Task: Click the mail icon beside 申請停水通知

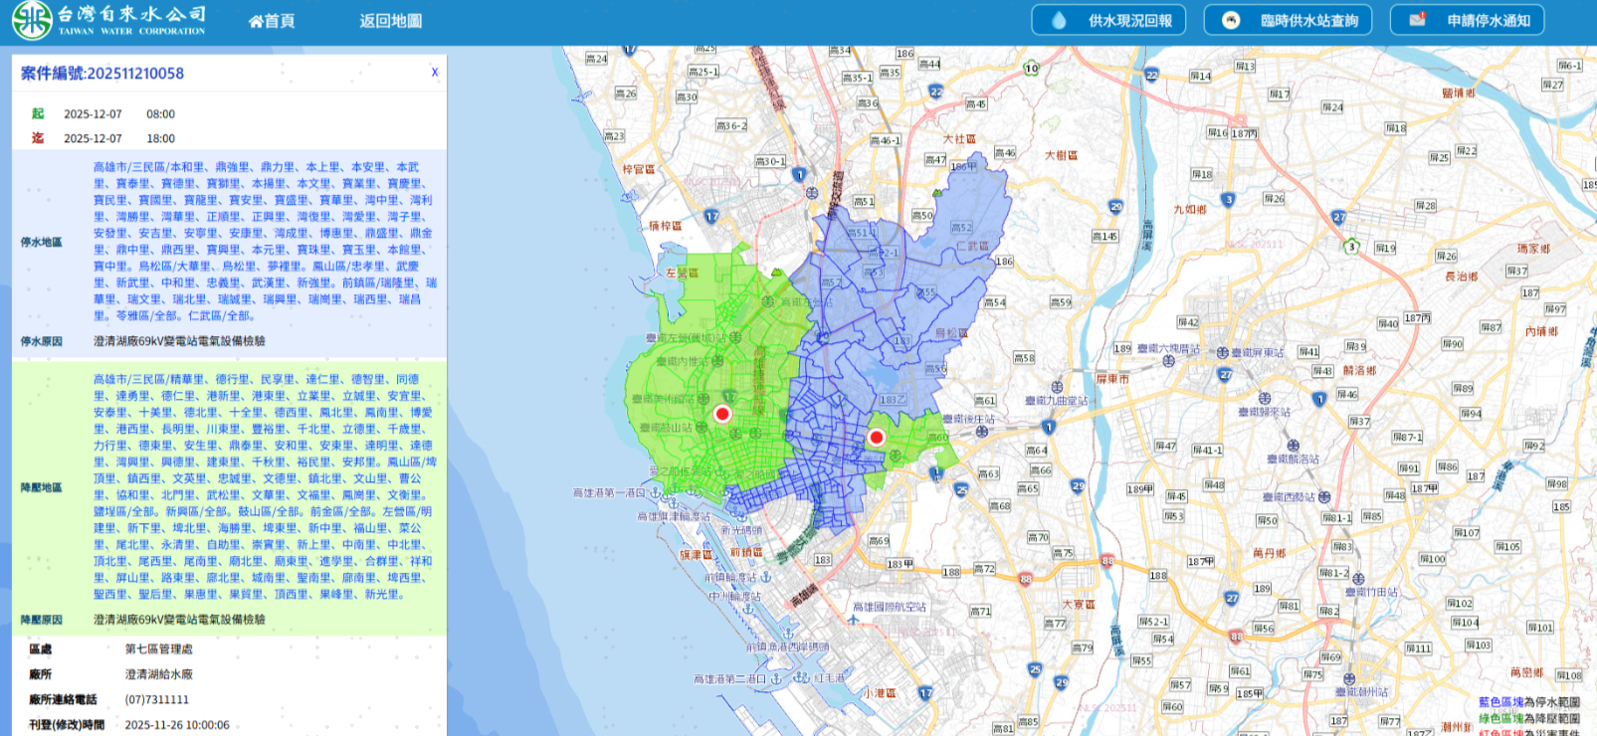Action: [x=1417, y=20]
